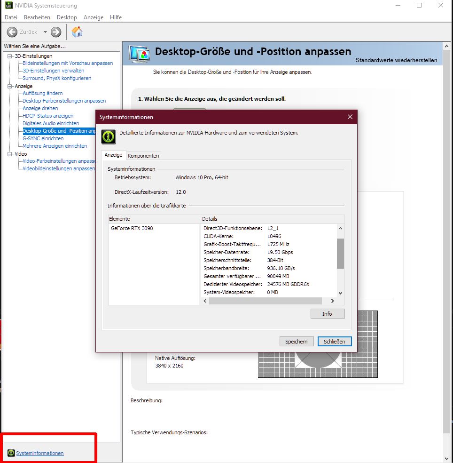Click the Systeminformationen icon at bottom left

click(11, 453)
